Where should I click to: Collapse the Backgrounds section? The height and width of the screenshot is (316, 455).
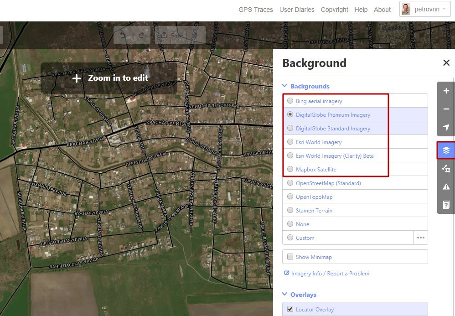pyautogui.click(x=306, y=86)
